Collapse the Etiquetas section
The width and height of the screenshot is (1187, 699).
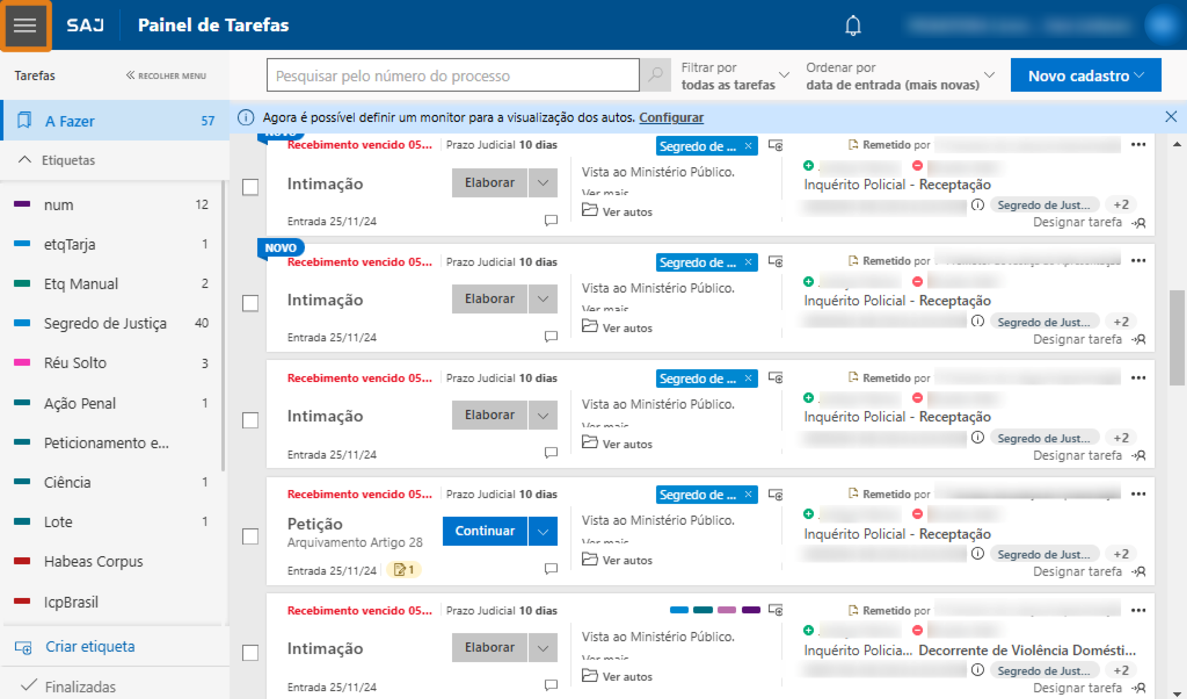coord(25,160)
